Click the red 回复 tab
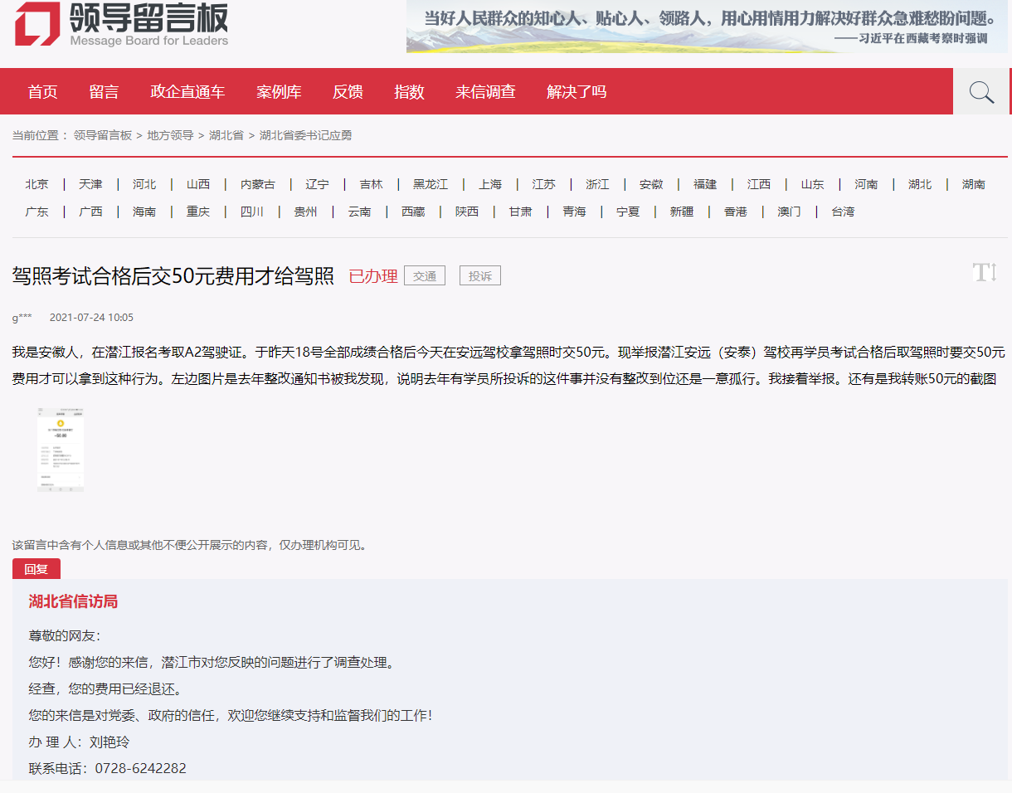The width and height of the screenshot is (1012, 793). (x=36, y=569)
